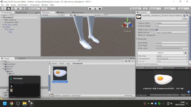Toggle the Local handle rotation button
191x107 pixels.
click(x=43, y=9)
